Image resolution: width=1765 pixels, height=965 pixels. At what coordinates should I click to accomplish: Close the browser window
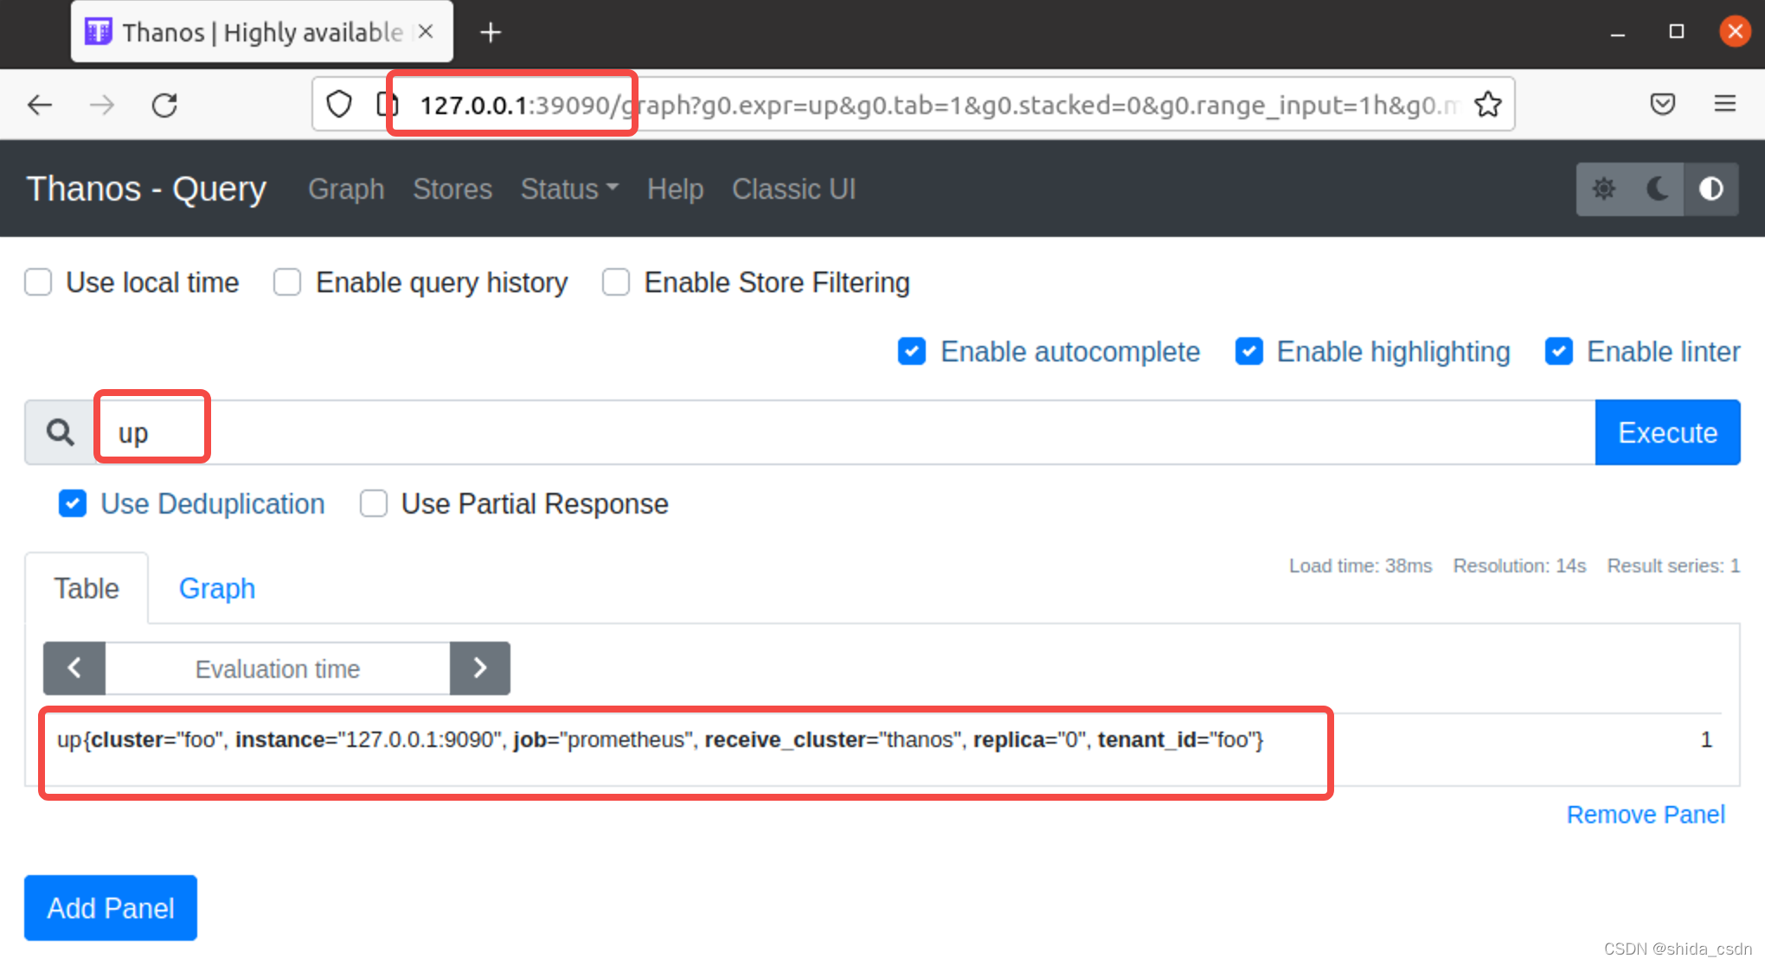(1736, 32)
